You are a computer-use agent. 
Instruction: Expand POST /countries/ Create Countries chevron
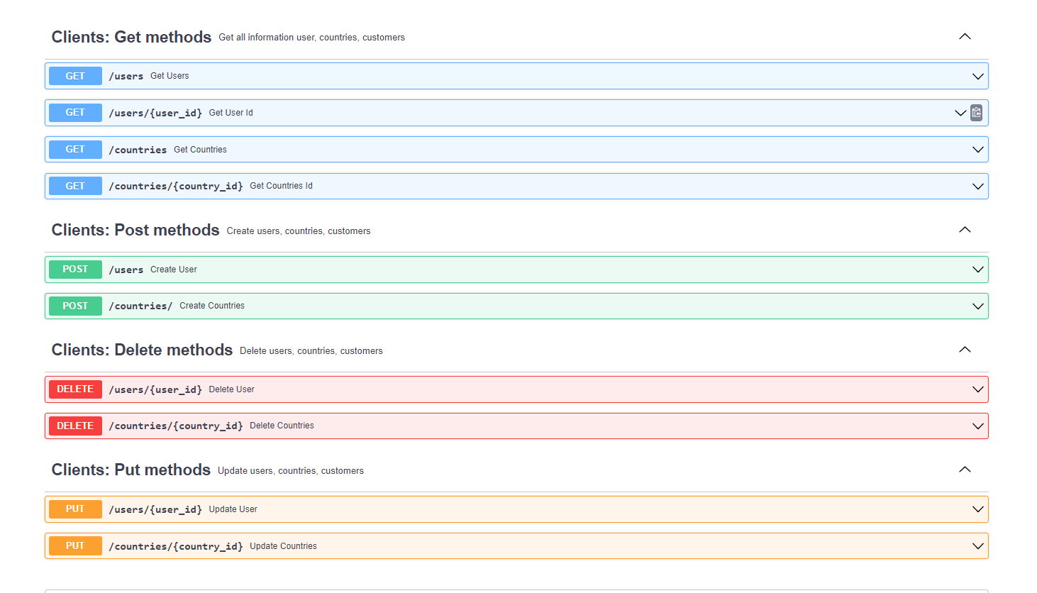click(x=978, y=306)
